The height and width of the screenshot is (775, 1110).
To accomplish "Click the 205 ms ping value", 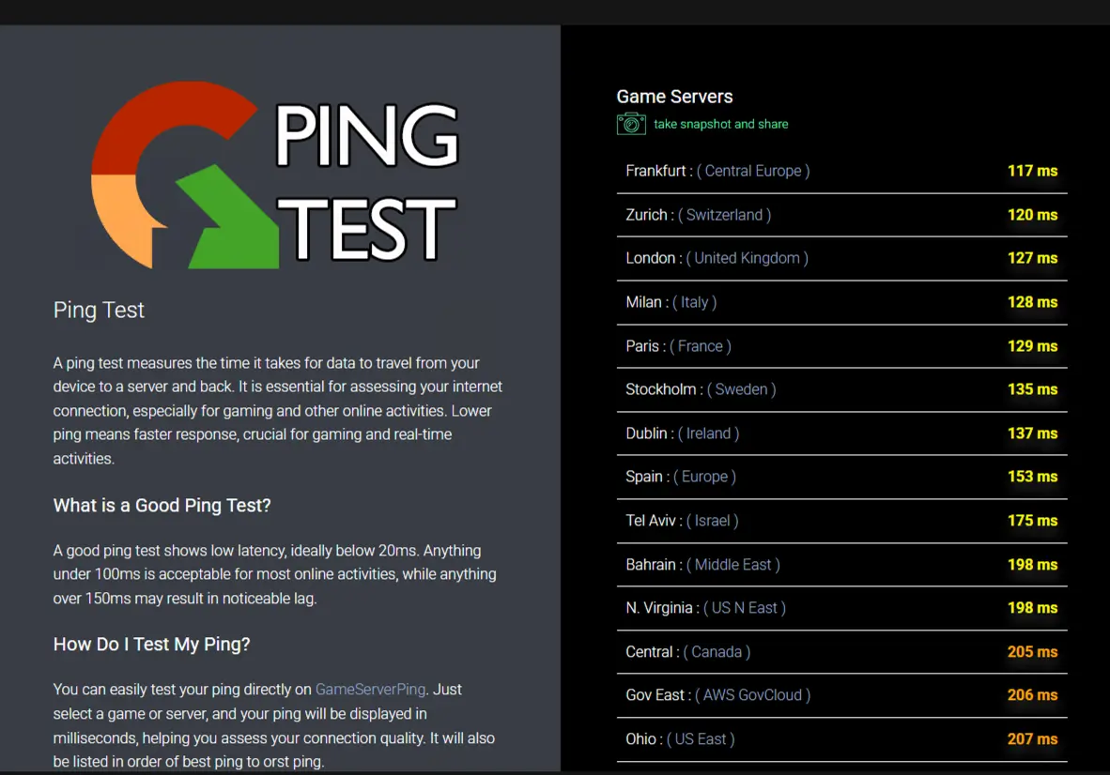I will 1032,652.
